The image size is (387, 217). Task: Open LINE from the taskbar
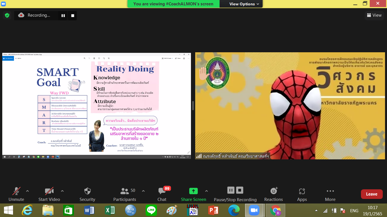pyautogui.click(x=151, y=210)
